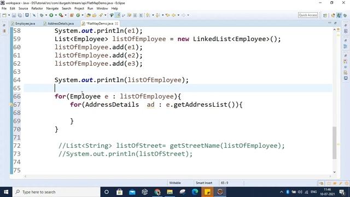Click the vertical scrollbar thumb of the editor
The height and width of the screenshot is (197, 350).
click(x=334, y=142)
